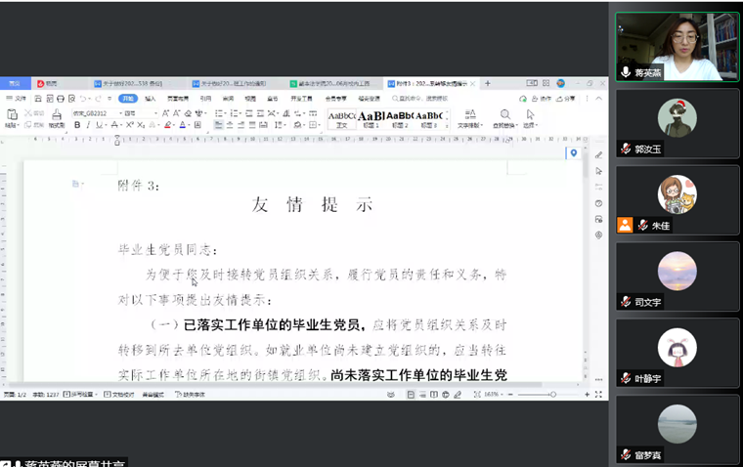743x467 pixels.
Task: Click the Paste clipboard icon
Action: tap(11, 116)
